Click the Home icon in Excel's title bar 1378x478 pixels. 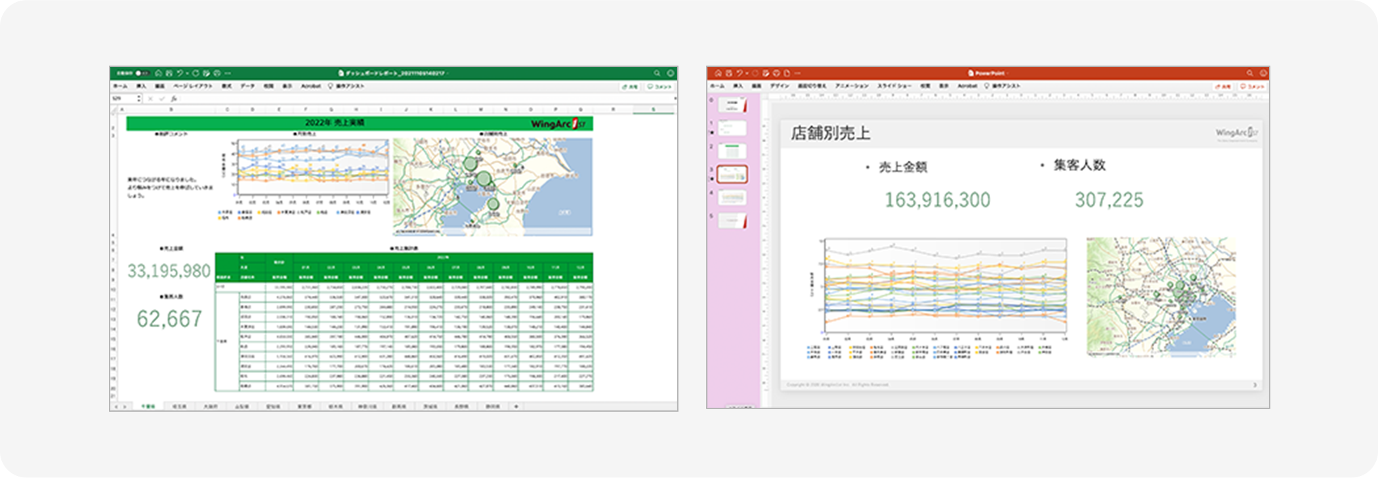(158, 73)
